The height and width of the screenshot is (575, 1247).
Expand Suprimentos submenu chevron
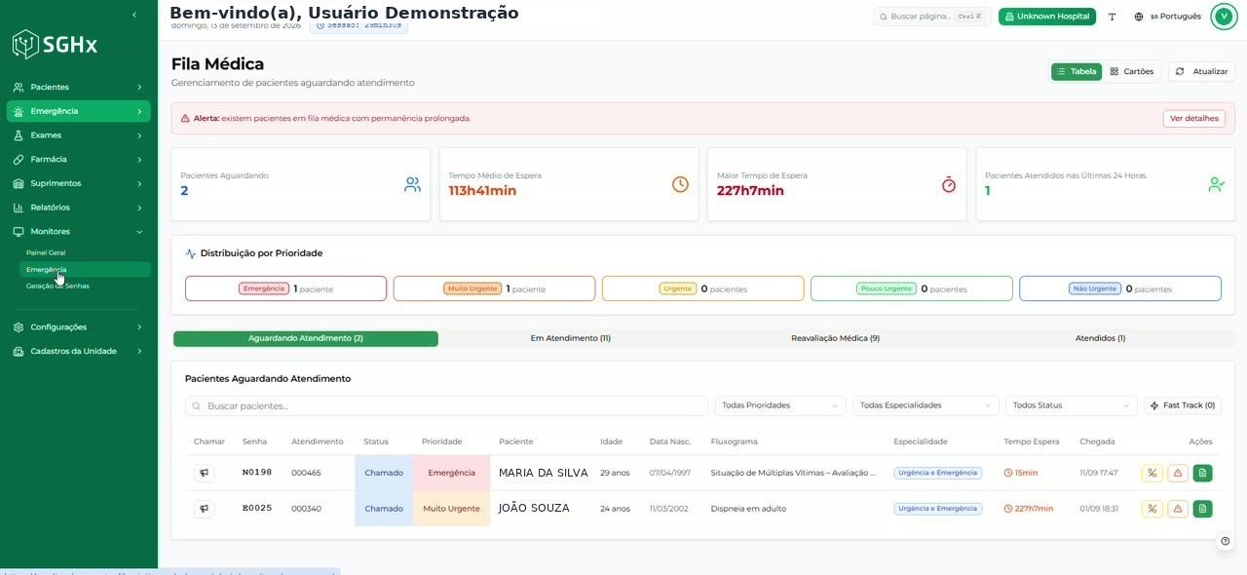[x=139, y=183]
